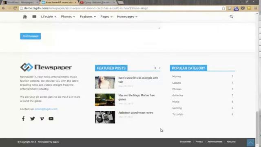The image size is (261, 147).
Task: Click the Audiotech headphones thumbnail
Action: pos(105,117)
